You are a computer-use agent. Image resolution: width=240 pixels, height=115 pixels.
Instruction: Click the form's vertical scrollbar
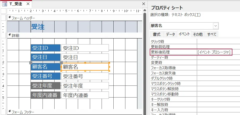point(144,62)
